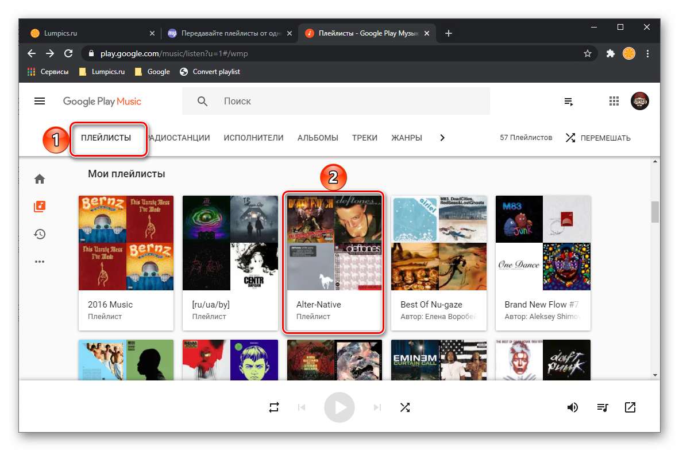This screenshot has width=679, height=451.
Task: Click the scrollbar up arrow
Action: coord(655,161)
